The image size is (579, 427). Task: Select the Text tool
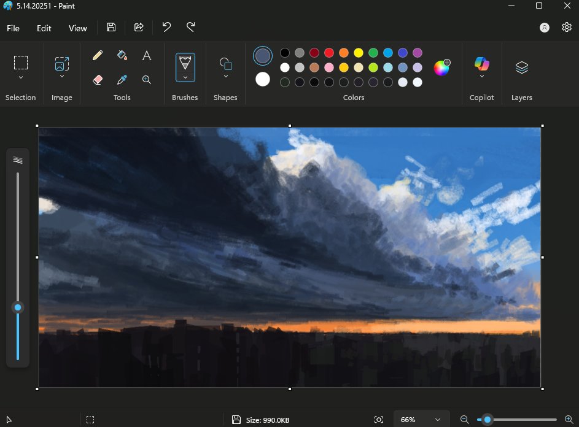(147, 55)
